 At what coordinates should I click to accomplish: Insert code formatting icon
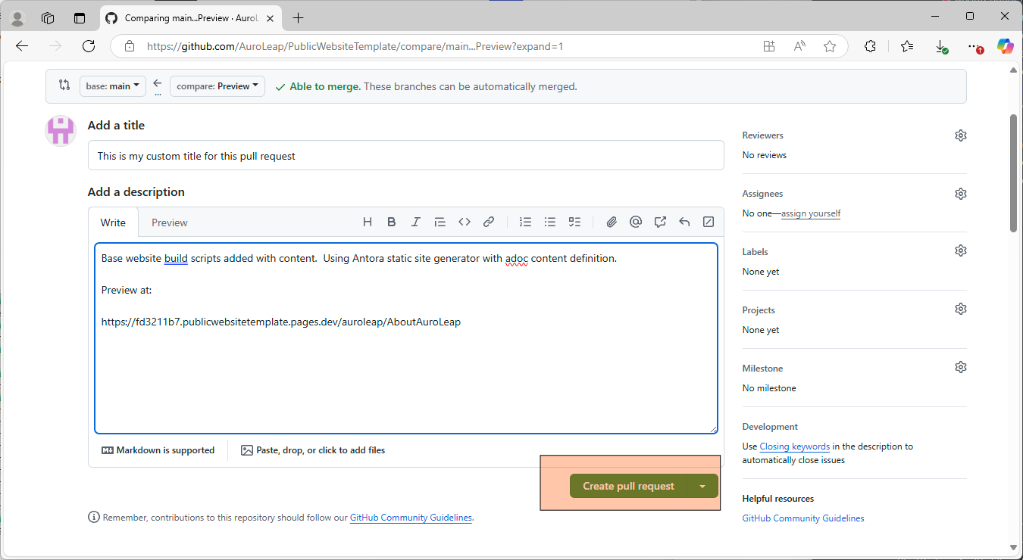[465, 222]
